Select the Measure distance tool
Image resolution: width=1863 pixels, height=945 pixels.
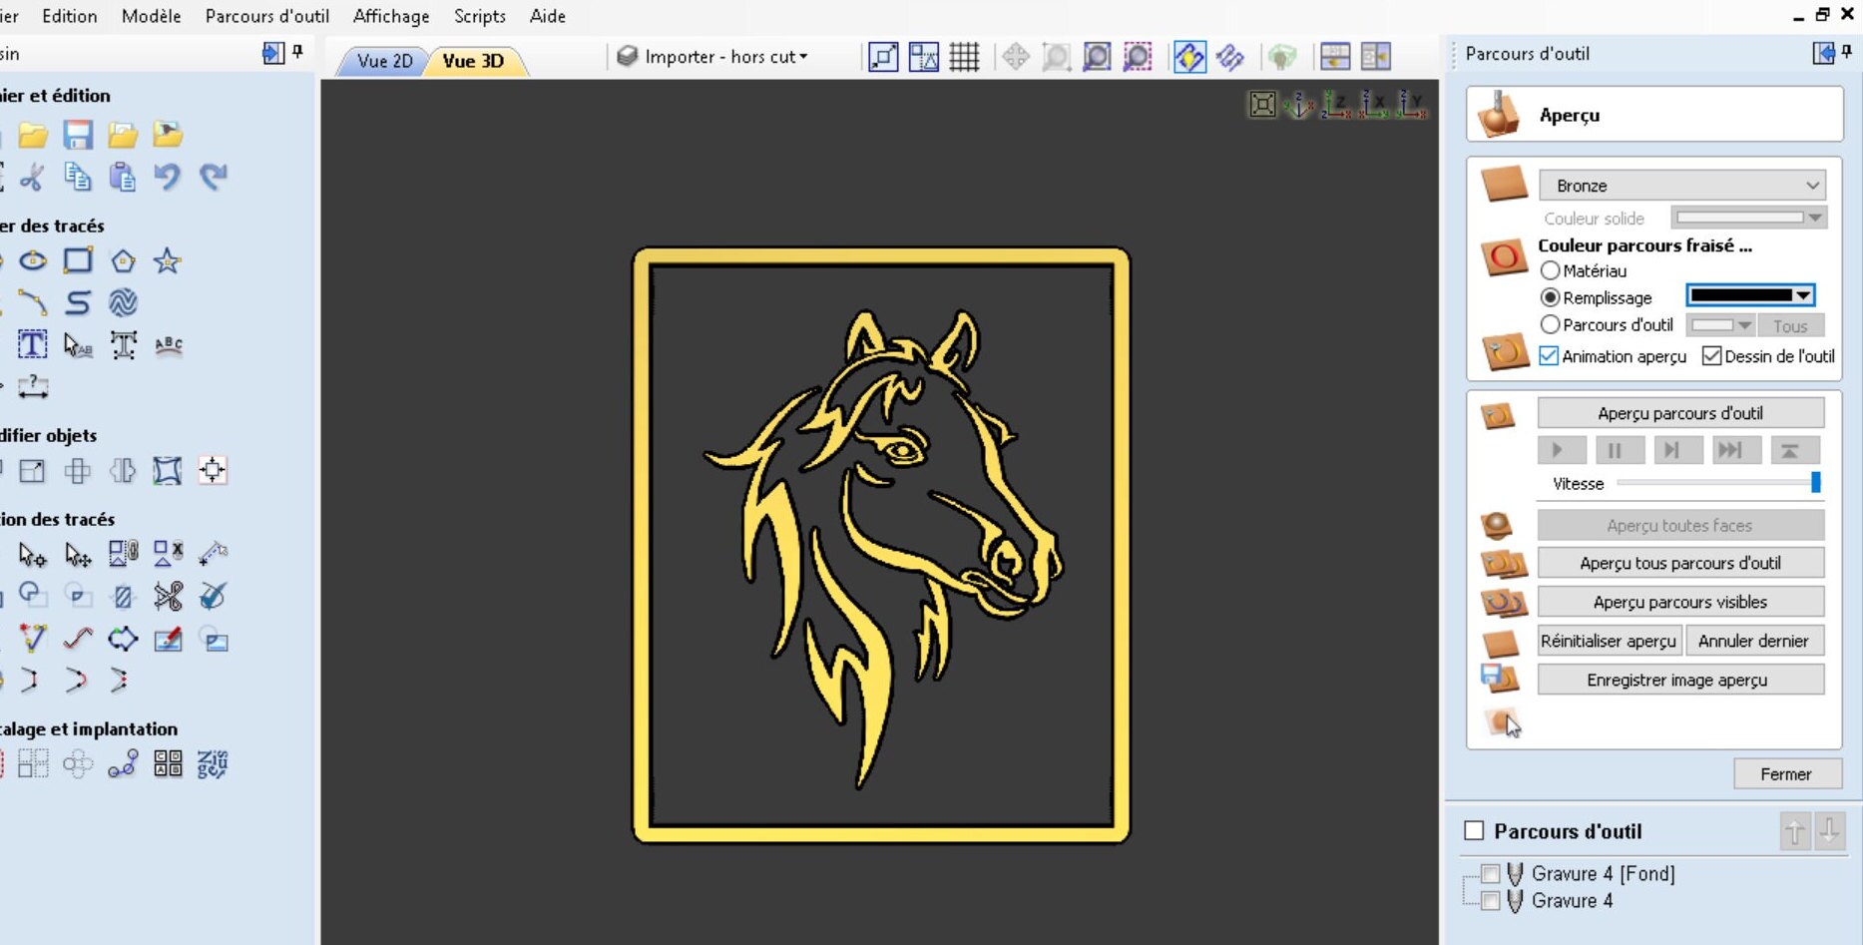[x=35, y=387]
